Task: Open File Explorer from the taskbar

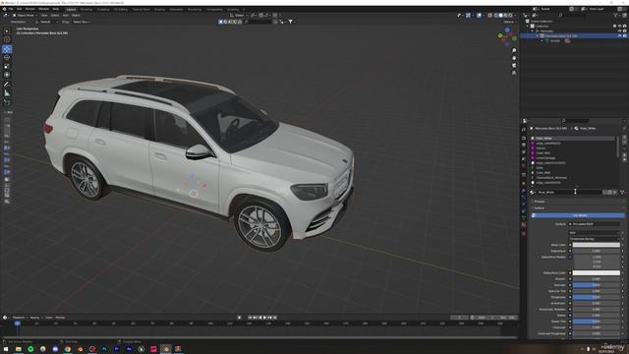Action: 19,349
